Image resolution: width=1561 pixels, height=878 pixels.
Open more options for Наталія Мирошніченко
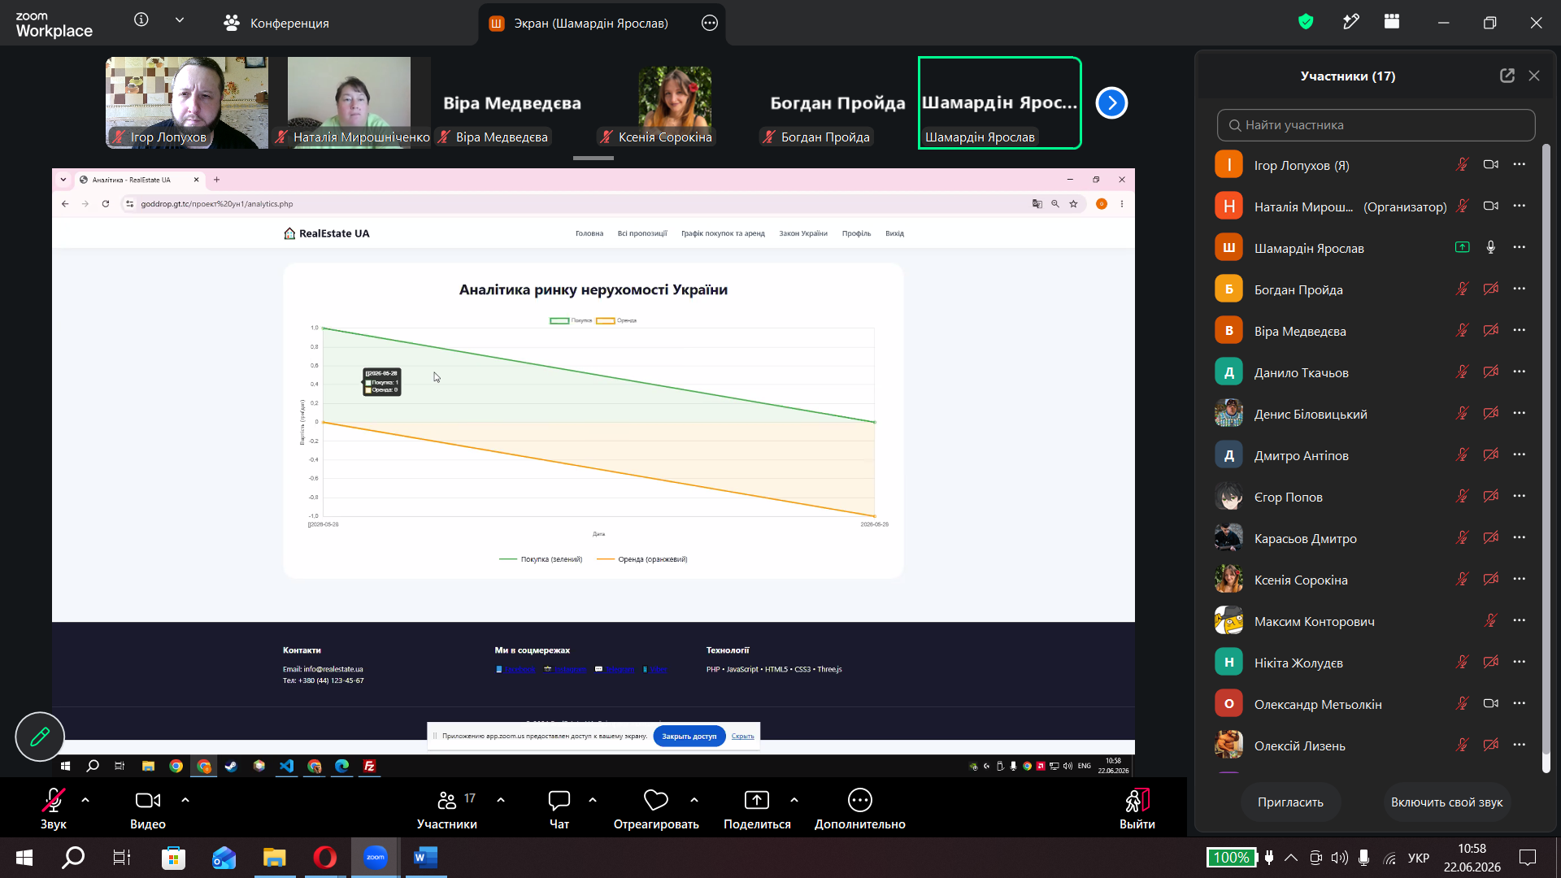coord(1519,206)
